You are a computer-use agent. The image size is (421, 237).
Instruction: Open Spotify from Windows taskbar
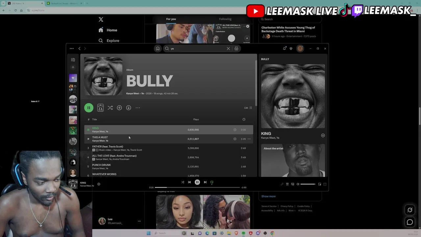[243, 233]
